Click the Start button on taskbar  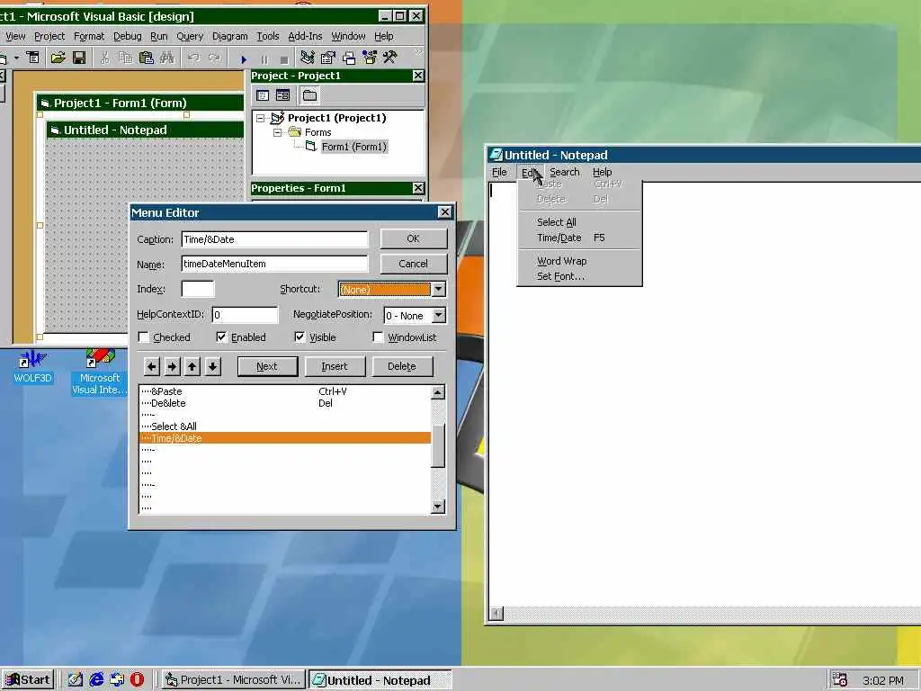tap(28, 680)
